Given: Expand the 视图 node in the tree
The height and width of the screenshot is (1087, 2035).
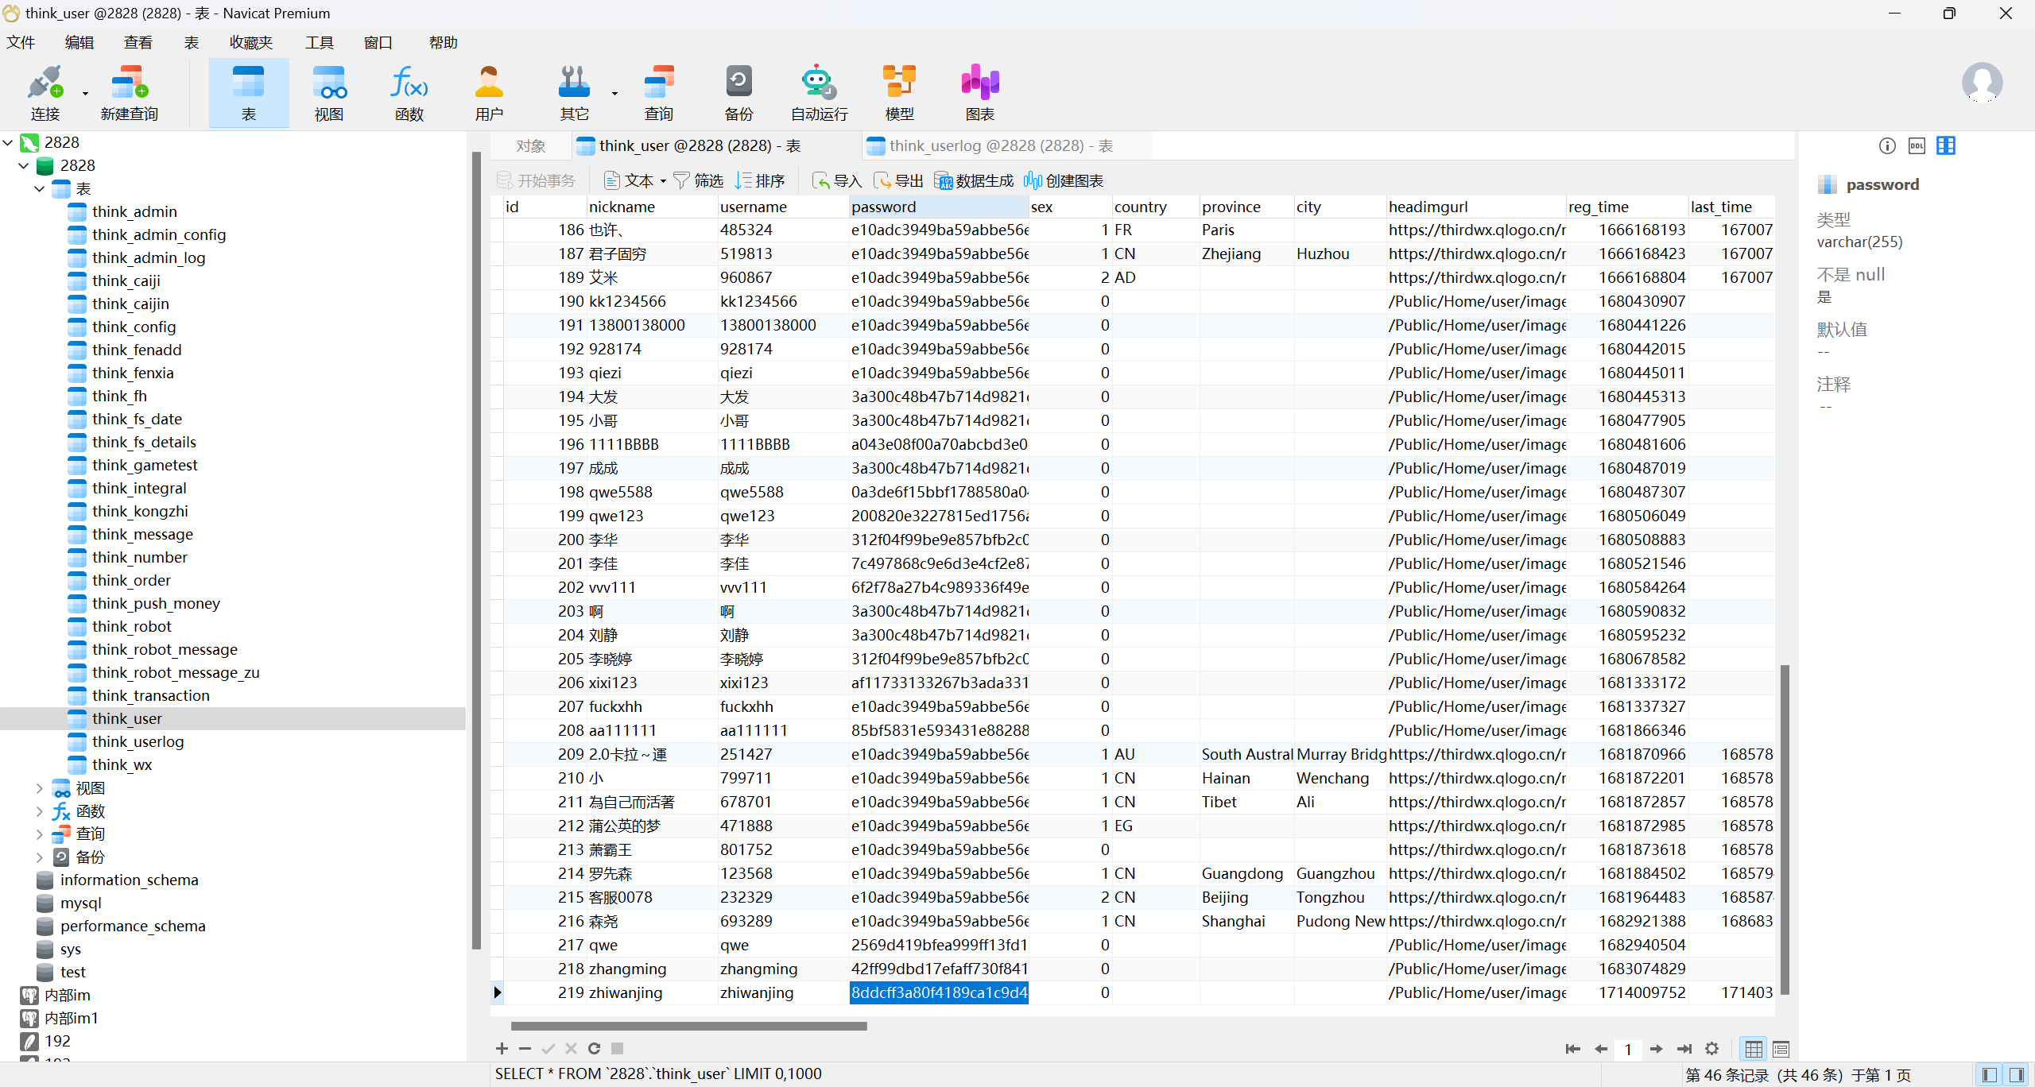Looking at the screenshot, I should tap(39, 788).
